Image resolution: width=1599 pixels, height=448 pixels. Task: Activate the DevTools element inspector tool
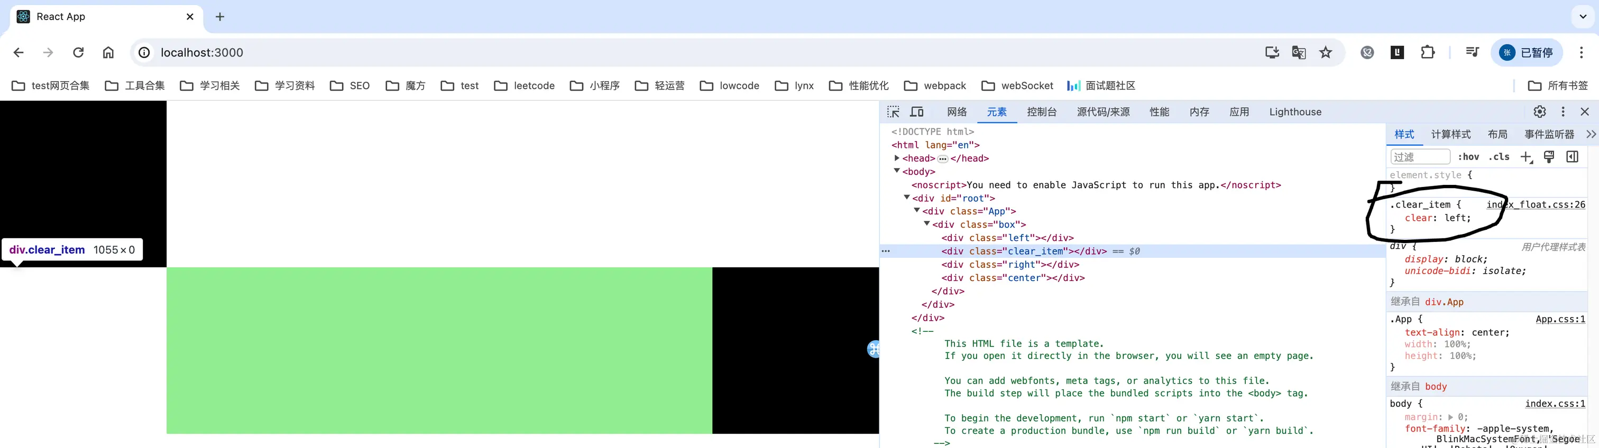893,111
